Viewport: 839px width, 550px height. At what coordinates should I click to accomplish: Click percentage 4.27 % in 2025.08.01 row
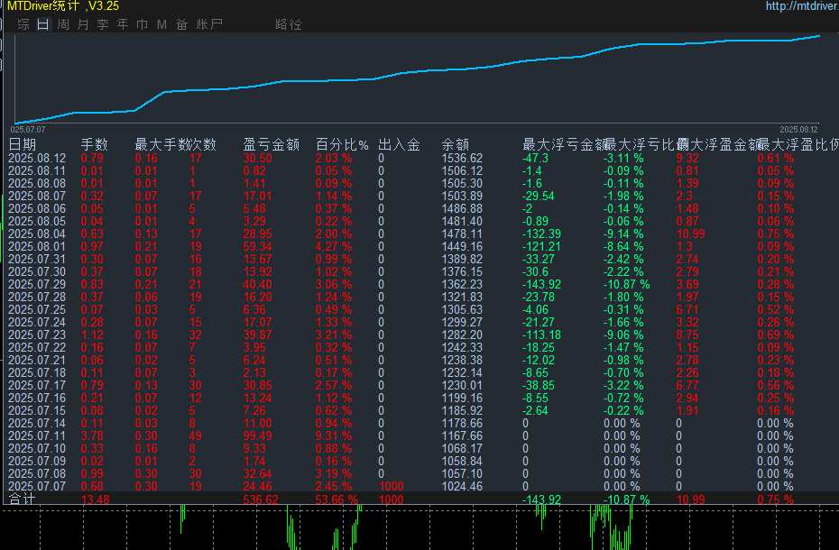[334, 247]
